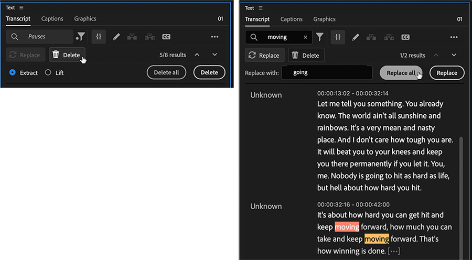472x260 pixels.
Task: Switch to Transcript tab in right panel
Action: [258, 19]
